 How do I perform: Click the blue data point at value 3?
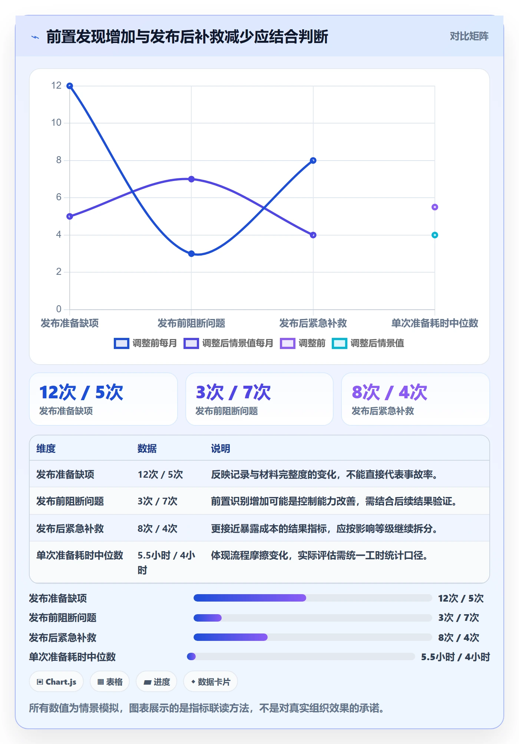pyautogui.click(x=191, y=254)
